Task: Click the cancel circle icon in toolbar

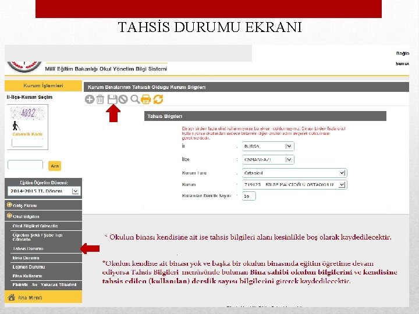Action: tap(123, 99)
